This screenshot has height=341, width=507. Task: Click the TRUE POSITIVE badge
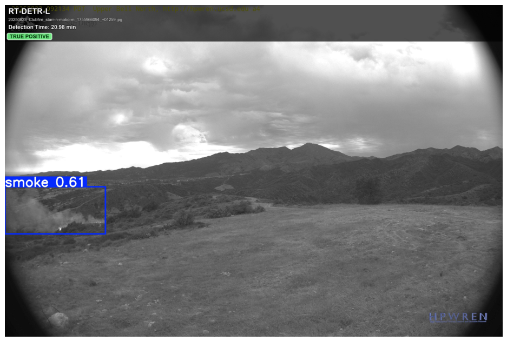pos(29,37)
